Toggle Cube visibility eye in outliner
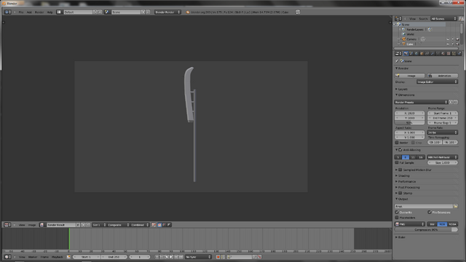 pos(448,44)
